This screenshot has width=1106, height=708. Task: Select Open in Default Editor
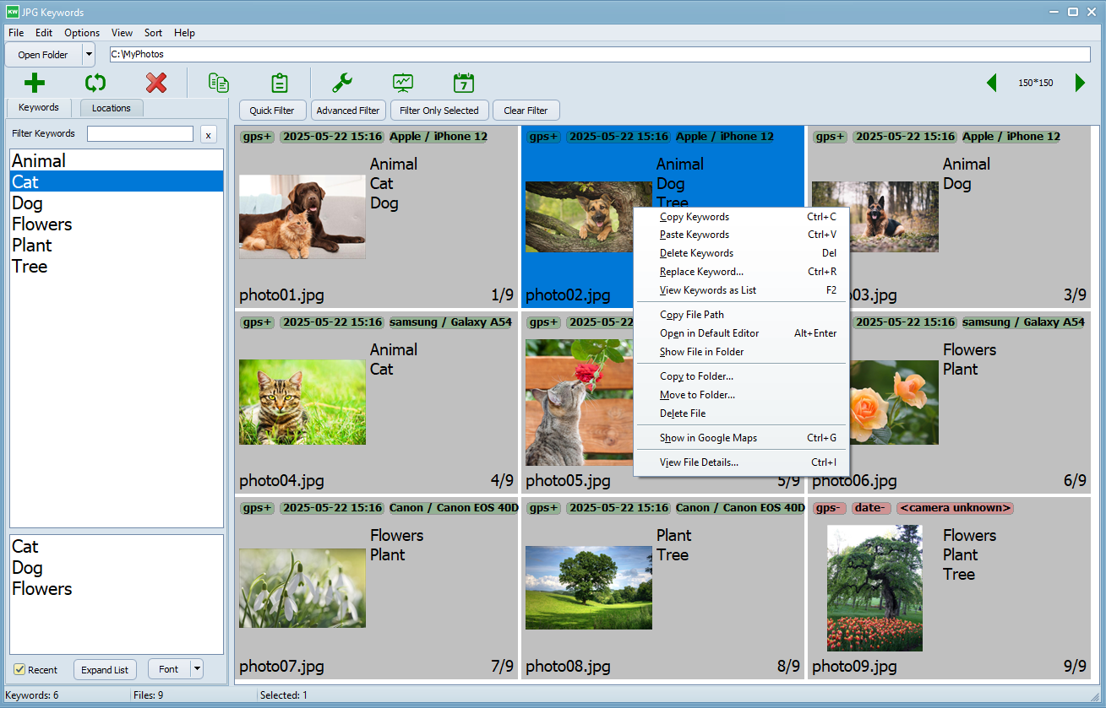click(741, 333)
